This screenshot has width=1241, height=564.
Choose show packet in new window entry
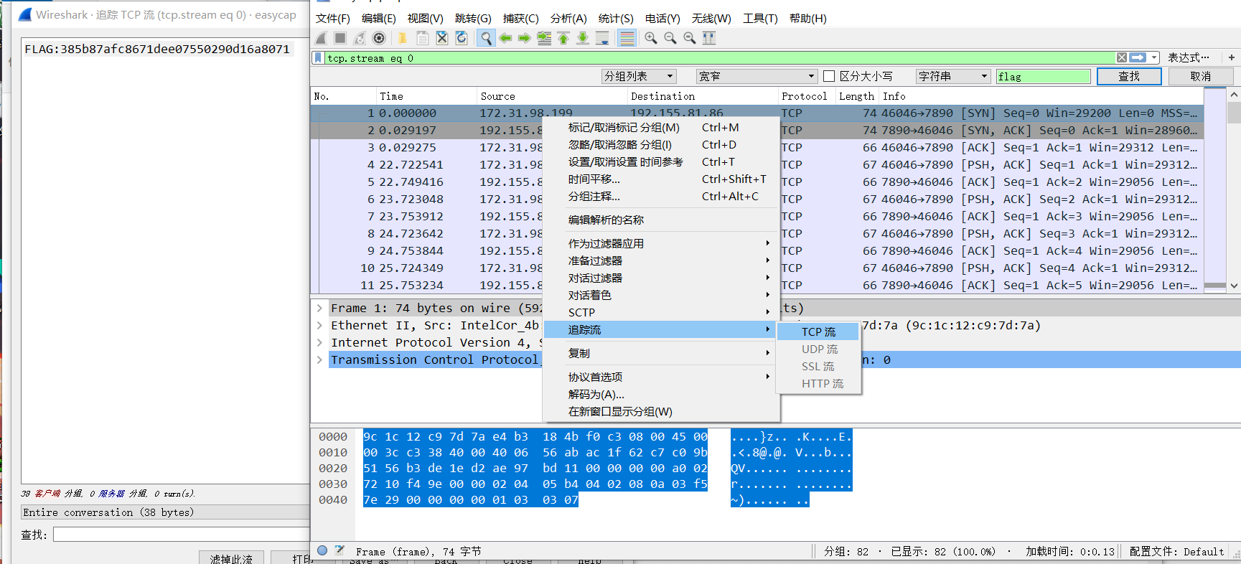(661, 411)
